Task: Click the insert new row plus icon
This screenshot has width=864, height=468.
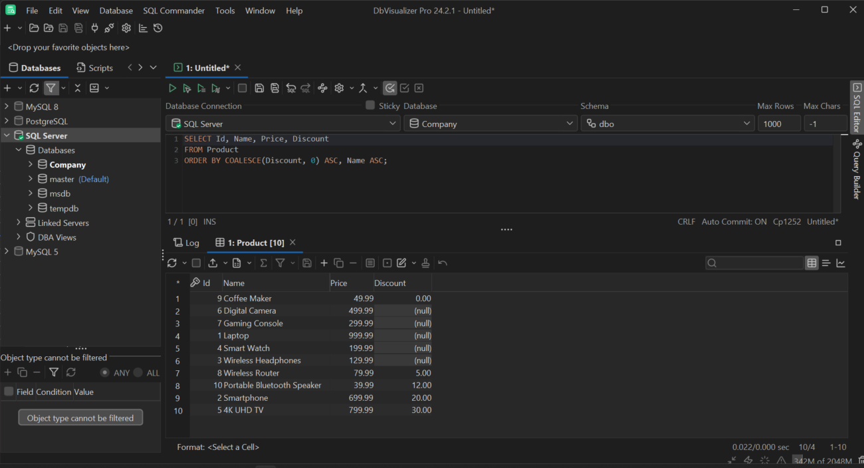Action: click(324, 263)
